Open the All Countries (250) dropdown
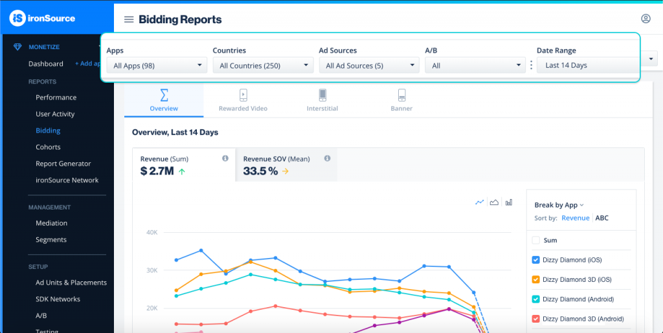The image size is (663, 333). pyautogui.click(x=263, y=65)
